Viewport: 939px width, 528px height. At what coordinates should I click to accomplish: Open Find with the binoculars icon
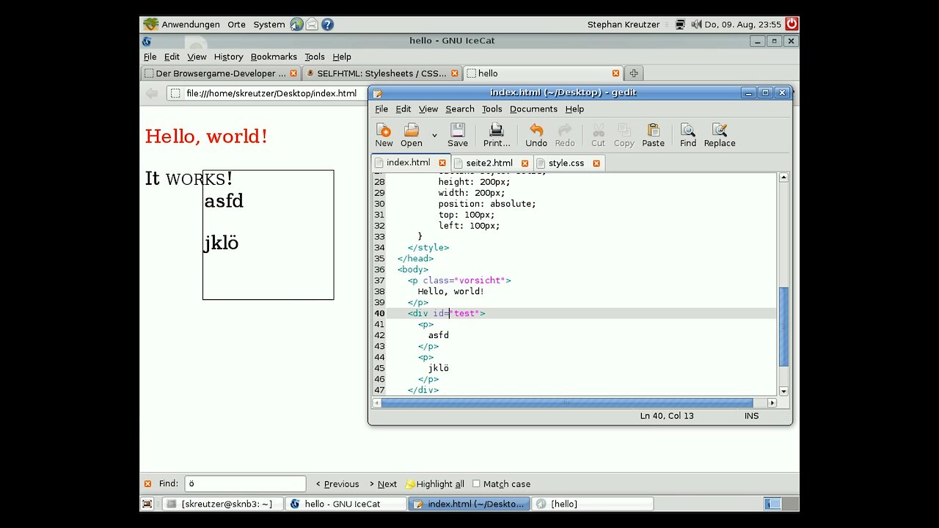pyautogui.click(x=688, y=135)
